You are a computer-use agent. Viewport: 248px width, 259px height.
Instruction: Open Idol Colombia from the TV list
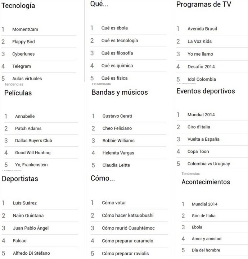click(202, 79)
